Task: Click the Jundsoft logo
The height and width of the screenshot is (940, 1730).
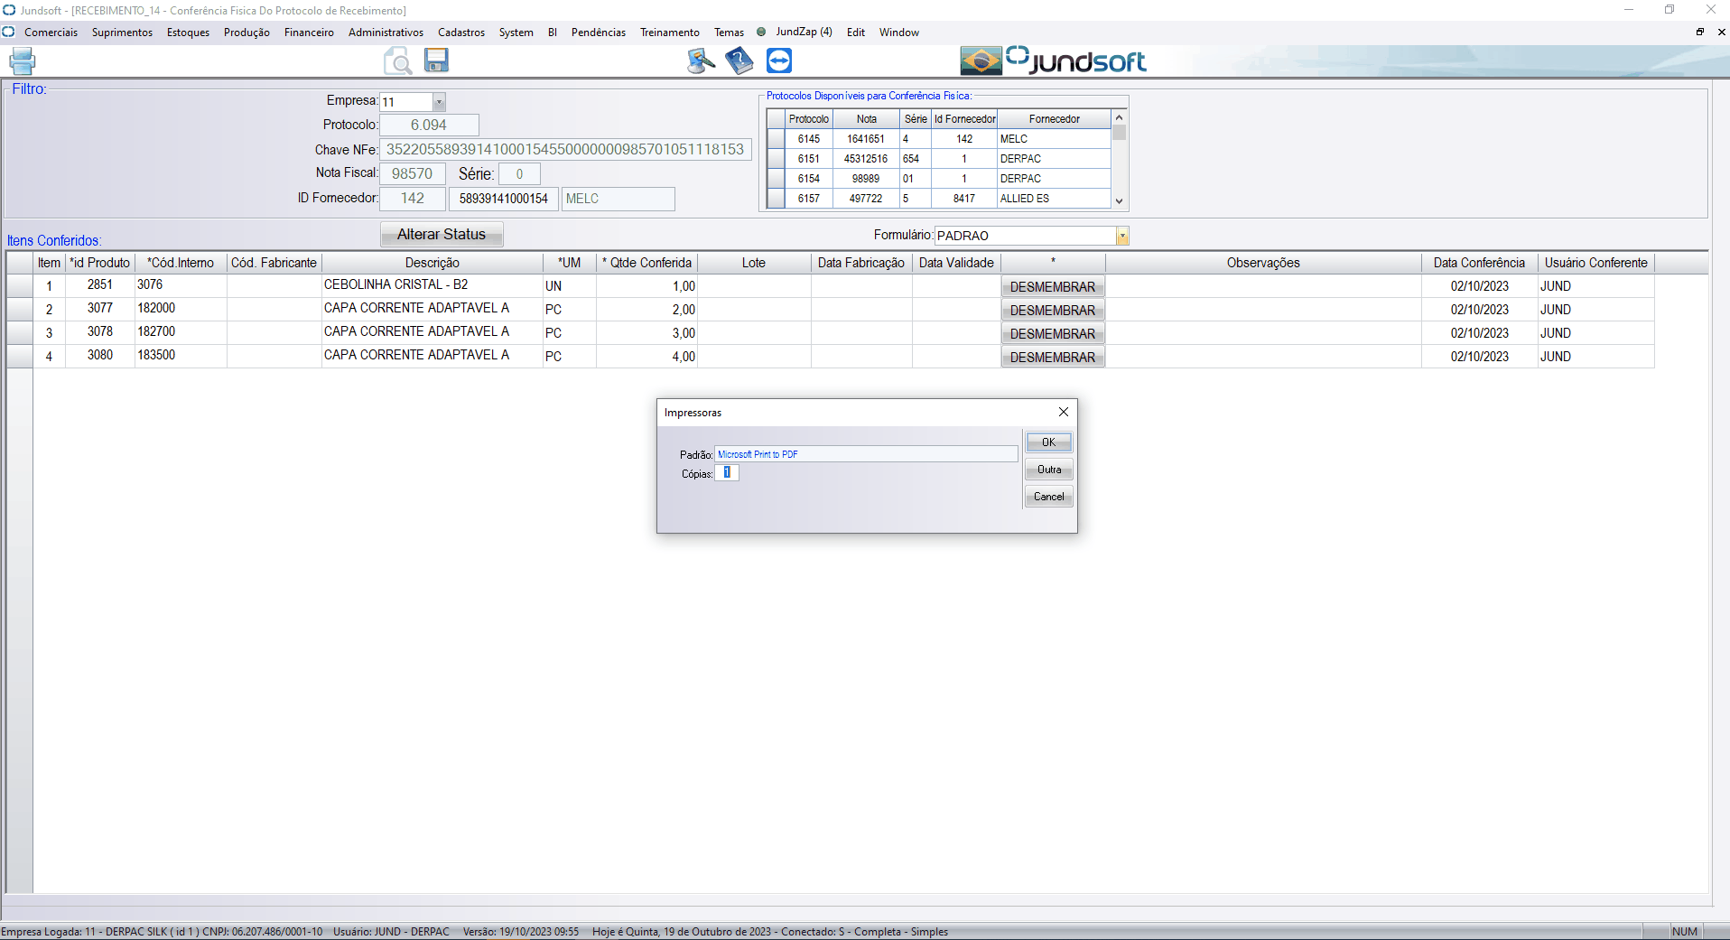Action: [1076, 60]
